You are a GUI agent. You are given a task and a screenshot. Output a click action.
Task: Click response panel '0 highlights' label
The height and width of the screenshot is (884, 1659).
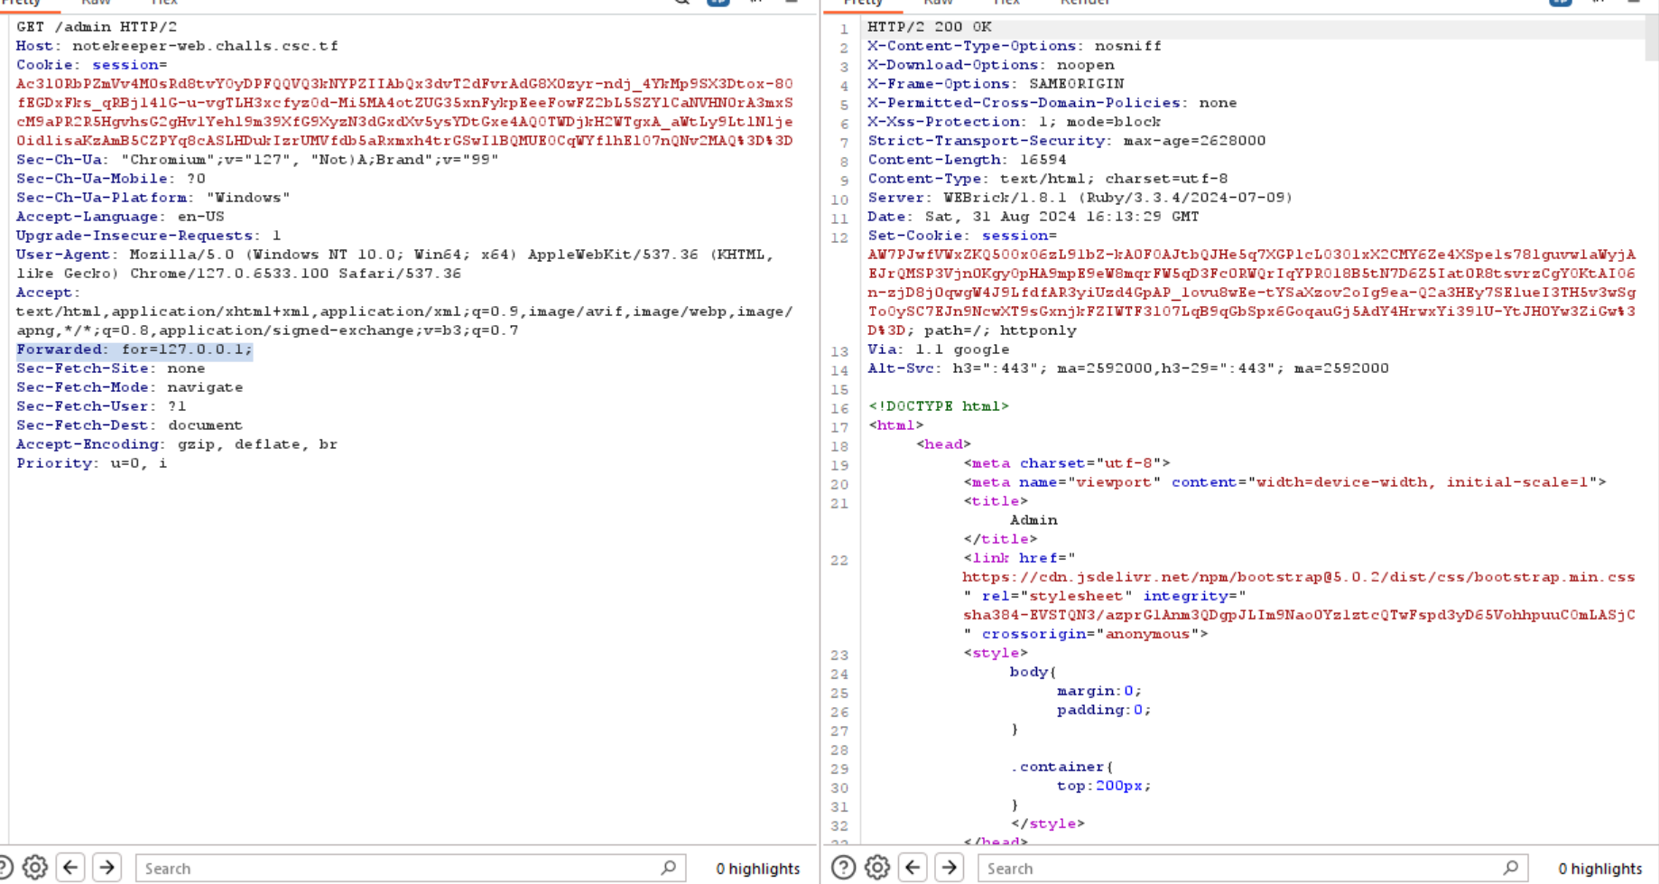point(1599,869)
